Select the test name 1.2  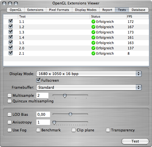pyautogui.click(x=22, y=27)
